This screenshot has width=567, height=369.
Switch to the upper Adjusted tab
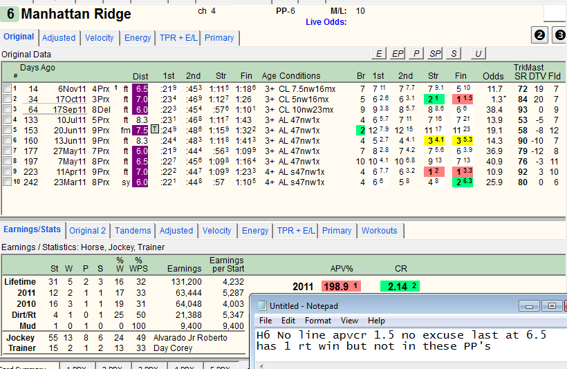(59, 37)
